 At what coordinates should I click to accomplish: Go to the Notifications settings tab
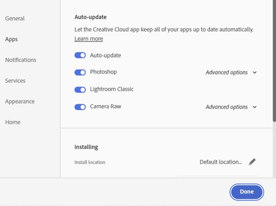click(21, 60)
